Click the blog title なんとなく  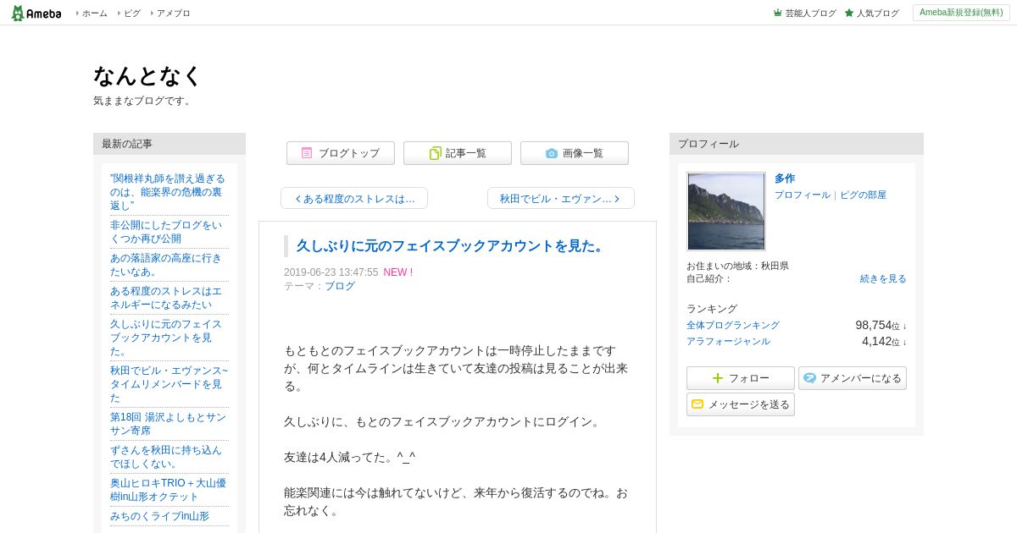tap(147, 76)
